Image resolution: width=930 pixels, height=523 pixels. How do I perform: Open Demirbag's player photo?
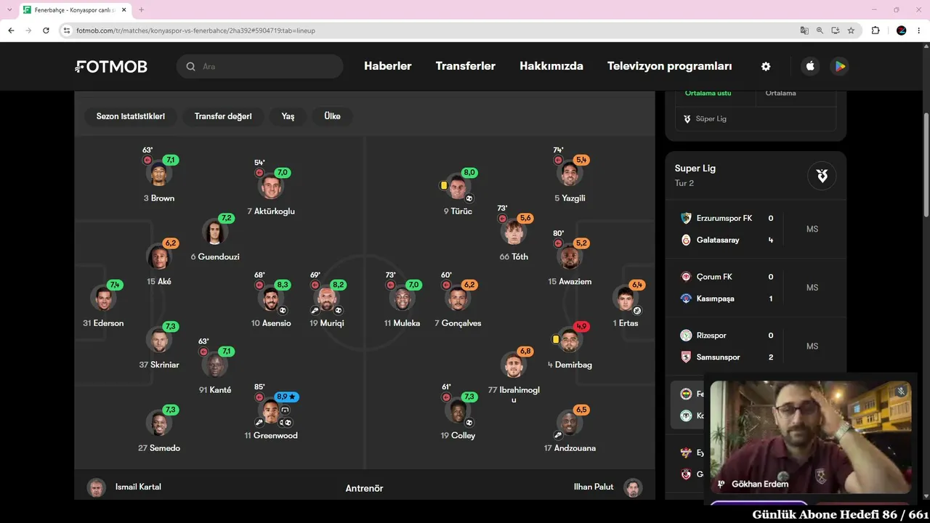click(570, 340)
